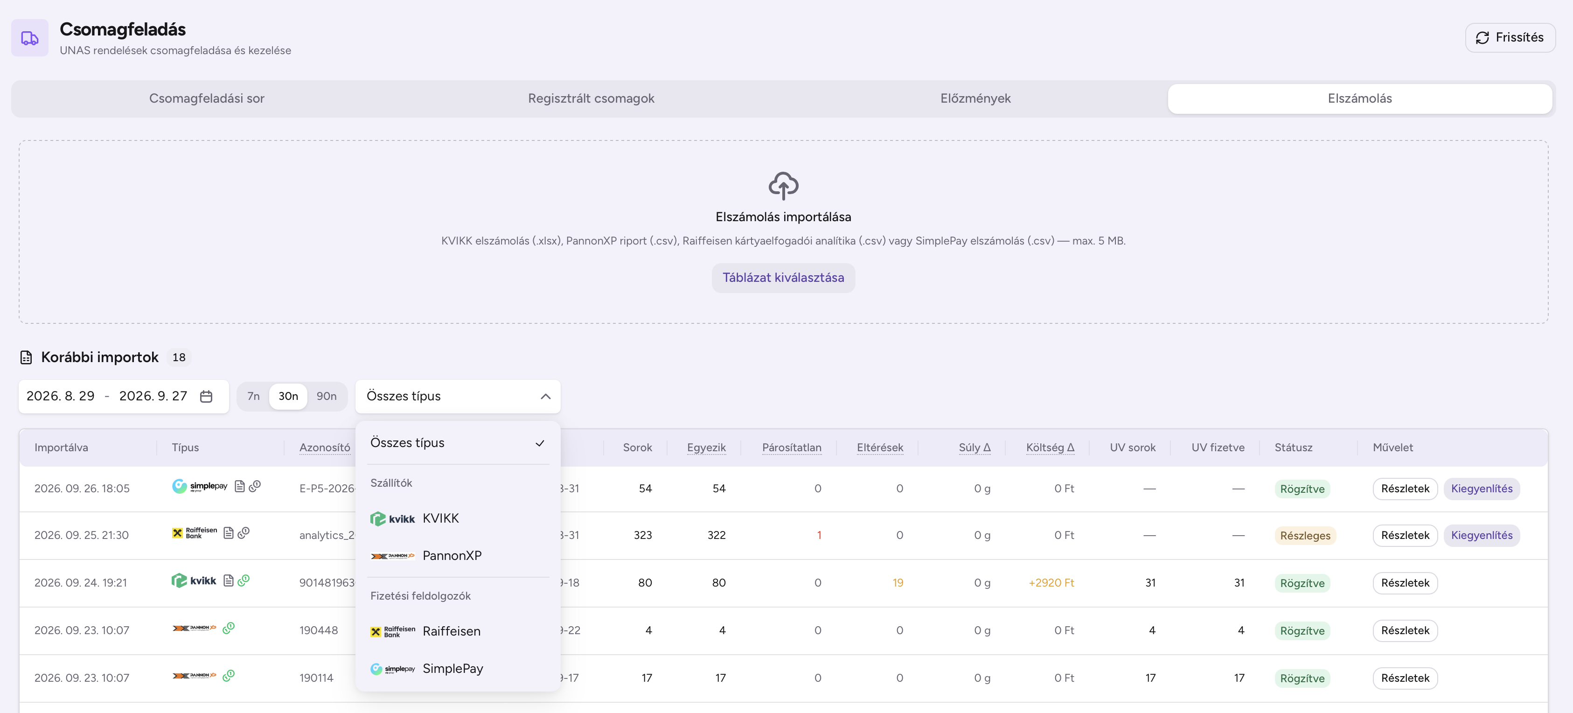The width and height of the screenshot is (1573, 713).
Task: Click the end date 2026. 9. 27 field
Action: (x=153, y=397)
